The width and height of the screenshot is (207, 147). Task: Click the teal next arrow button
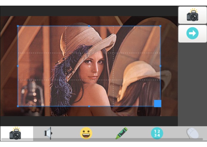(x=192, y=33)
